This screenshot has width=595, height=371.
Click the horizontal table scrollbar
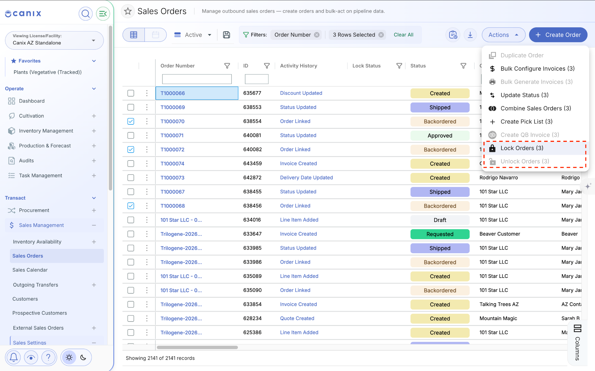pos(197,347)
